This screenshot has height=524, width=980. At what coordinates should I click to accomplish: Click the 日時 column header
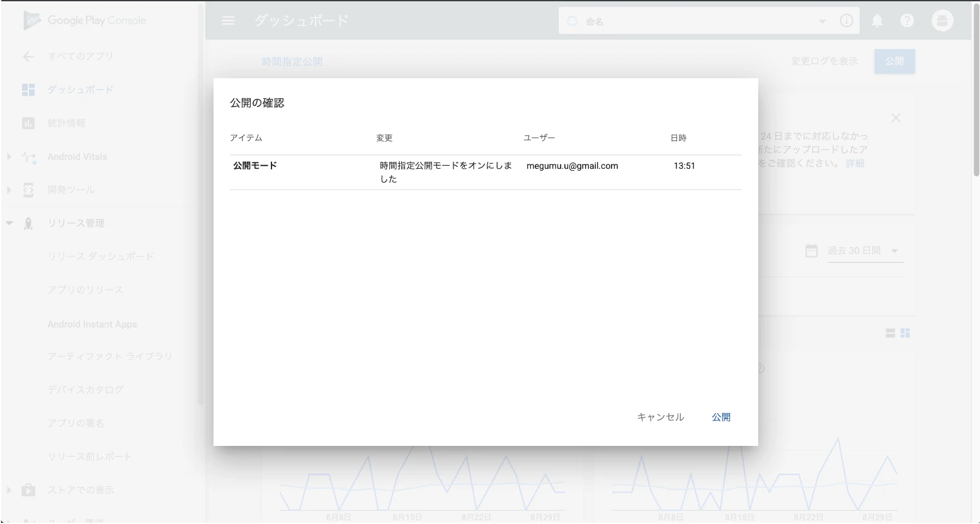coord(678,138)
